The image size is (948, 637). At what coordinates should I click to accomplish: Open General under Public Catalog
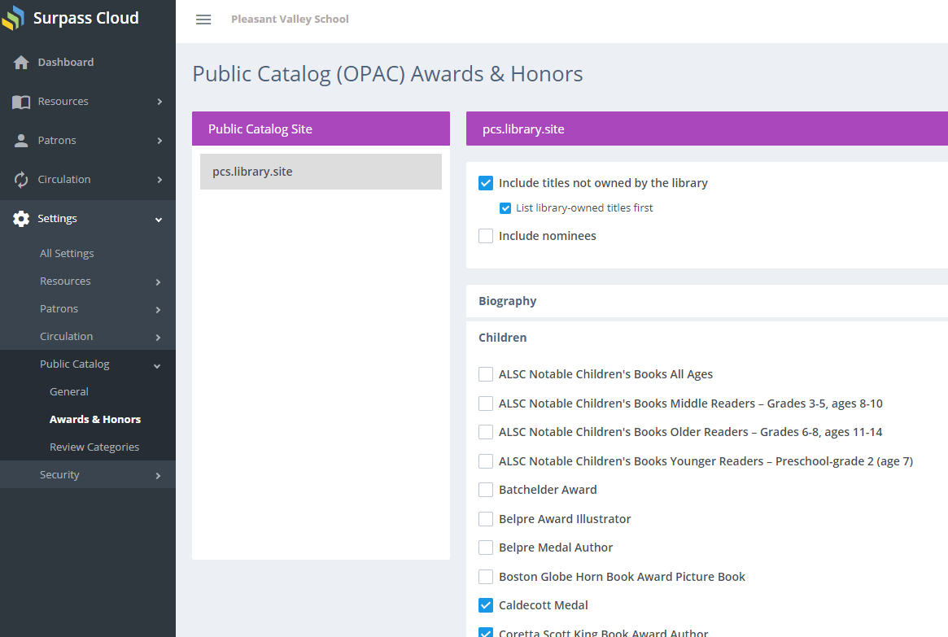(x=69, y=391)
